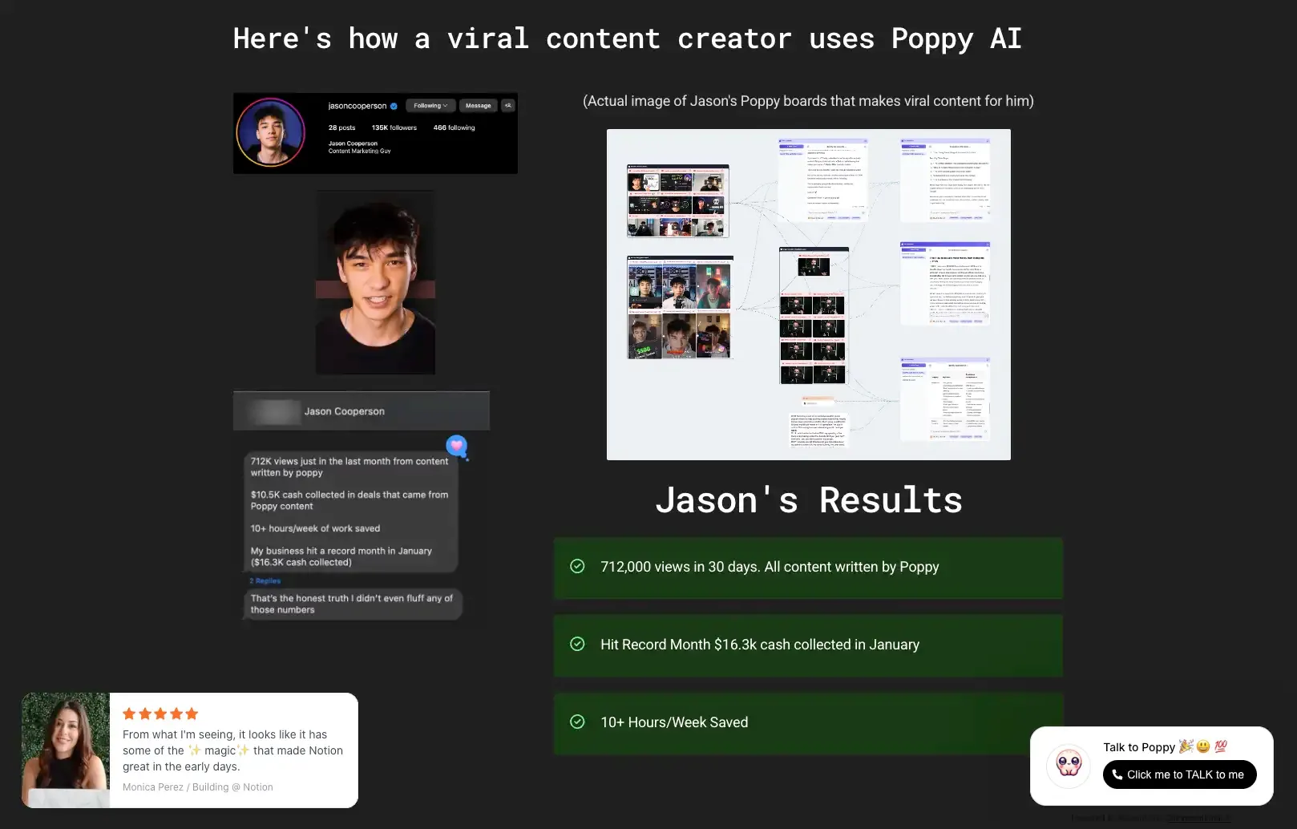Click 'Monica Perez / Building @ Notion' attribution
This screenshot has width=1297, height=829.
click(x=198, y=787)
